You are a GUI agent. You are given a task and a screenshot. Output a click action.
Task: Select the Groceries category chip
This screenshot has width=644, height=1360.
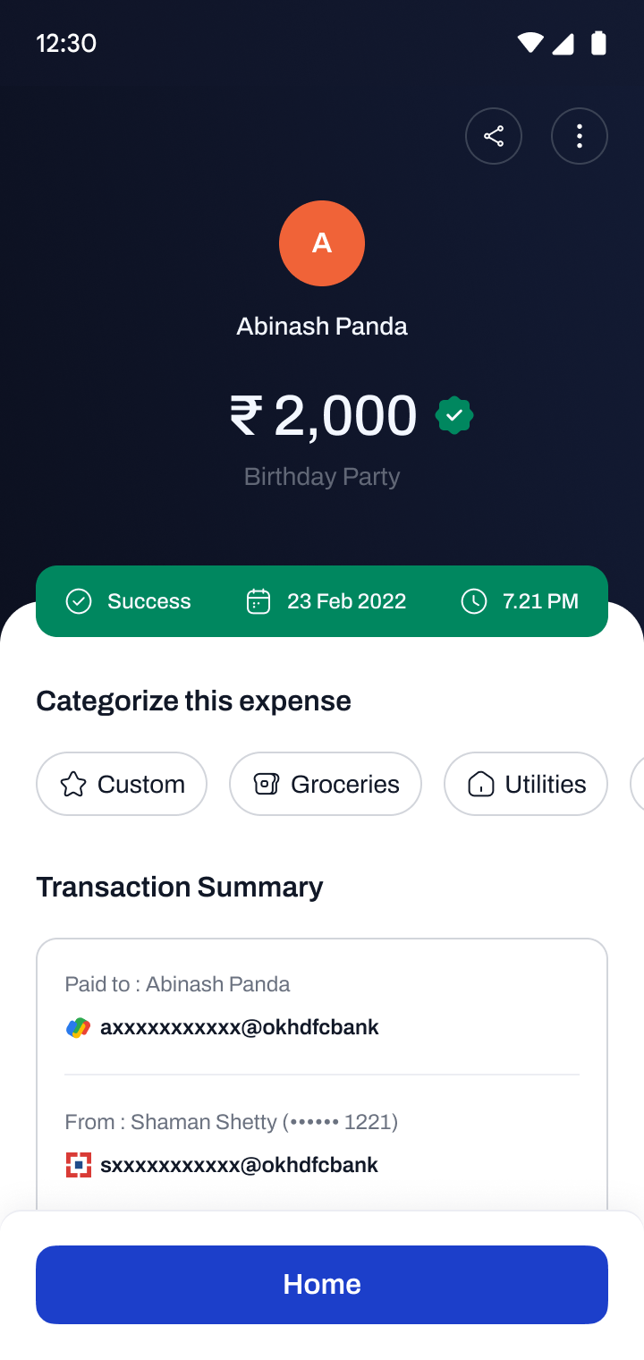pyautogui.click(x=326, y=784)
